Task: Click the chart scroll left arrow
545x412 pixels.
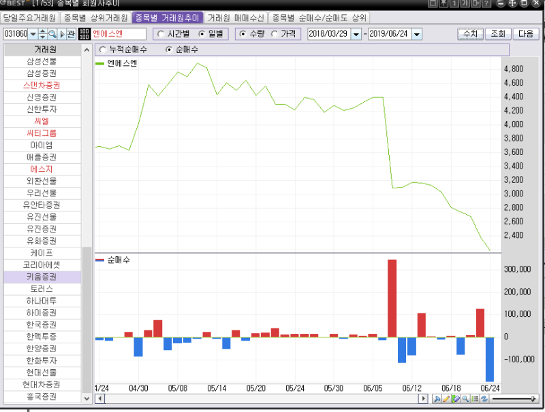Action: (100, 399)
